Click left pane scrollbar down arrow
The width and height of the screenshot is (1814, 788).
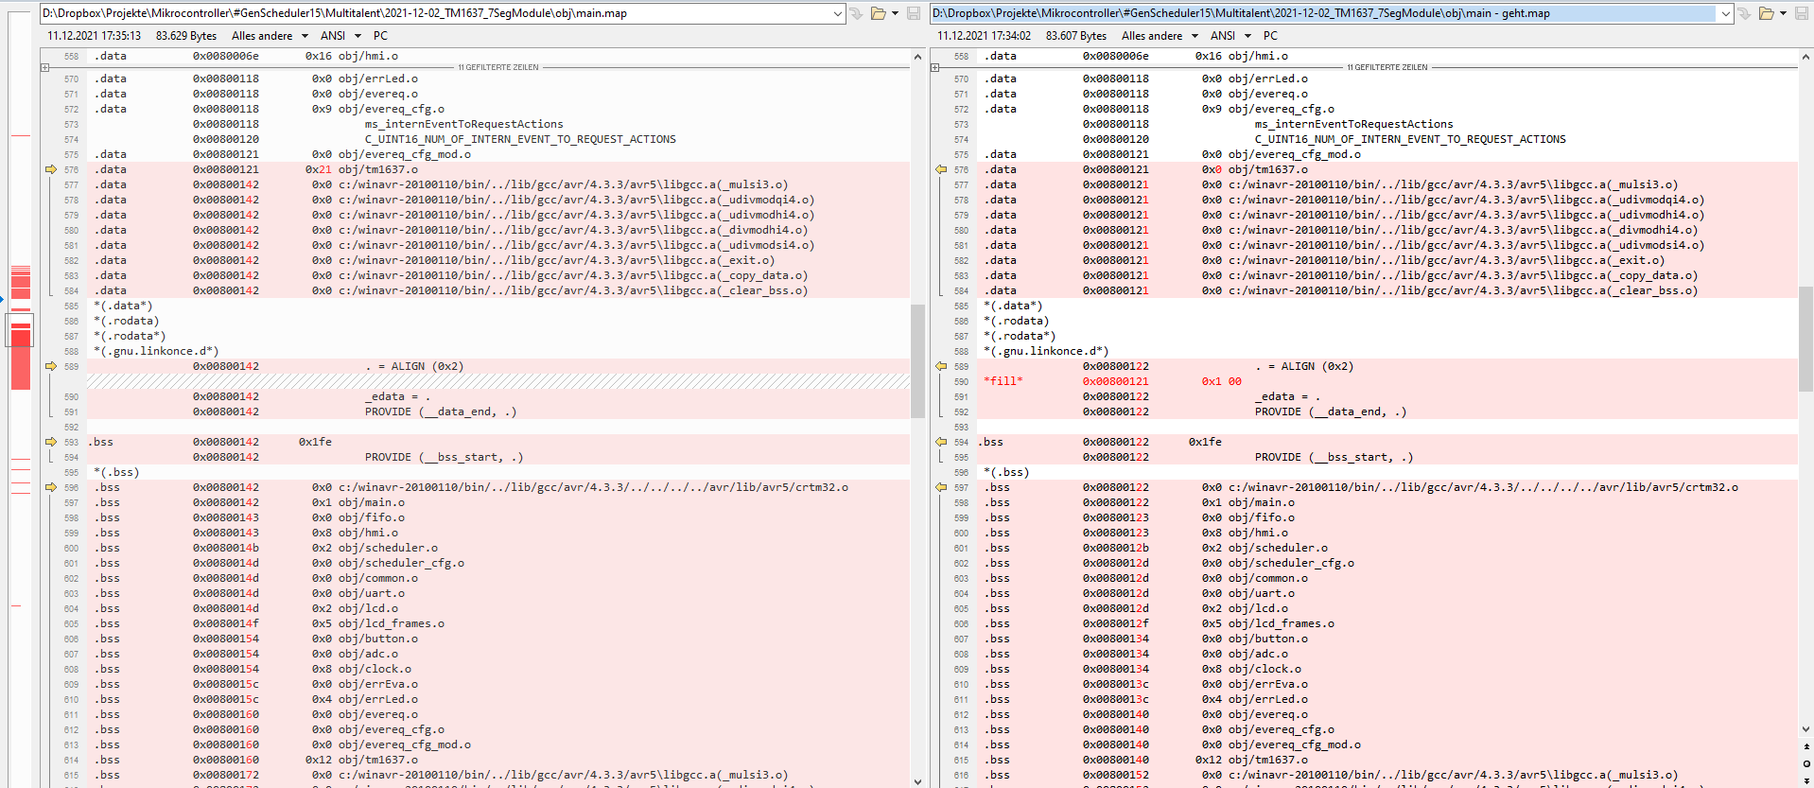coord(917,780)
